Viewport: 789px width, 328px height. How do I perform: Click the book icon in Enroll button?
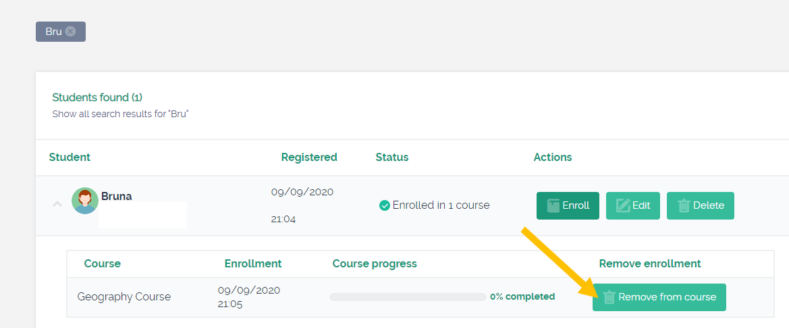[x=553, y=206]
